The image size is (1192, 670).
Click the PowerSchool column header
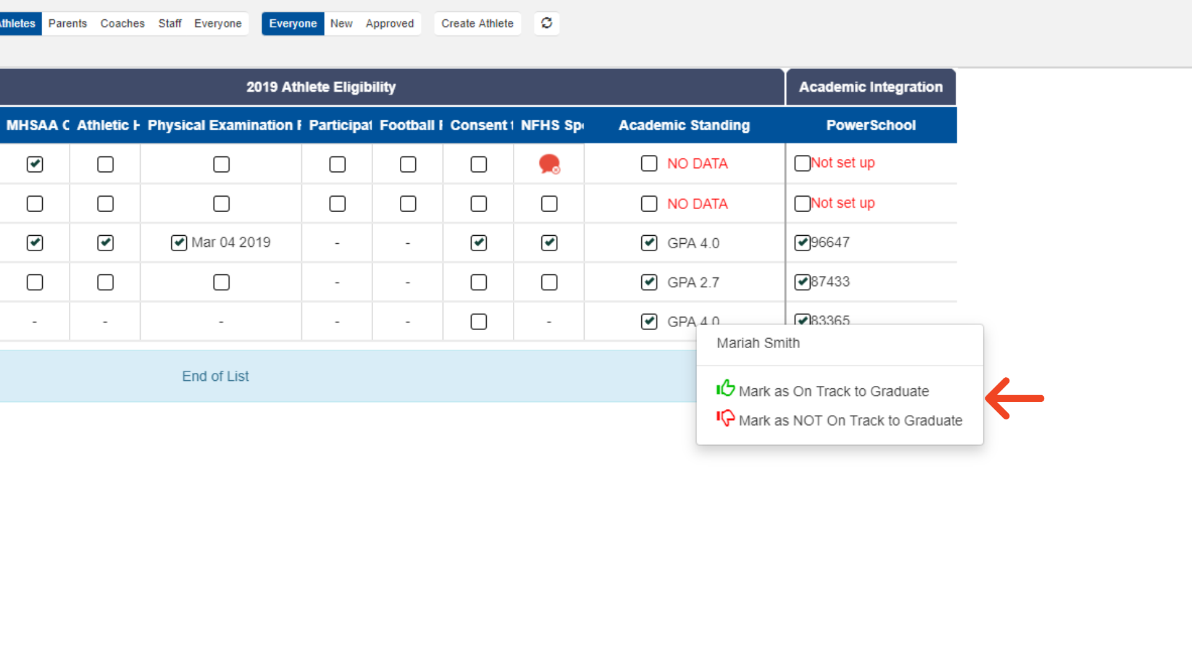point(870,125)
